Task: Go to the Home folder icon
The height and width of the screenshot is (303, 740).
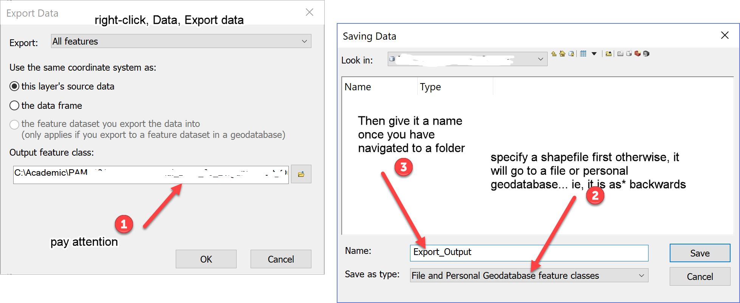Action: pyautogui.click(x=562, y=54)
